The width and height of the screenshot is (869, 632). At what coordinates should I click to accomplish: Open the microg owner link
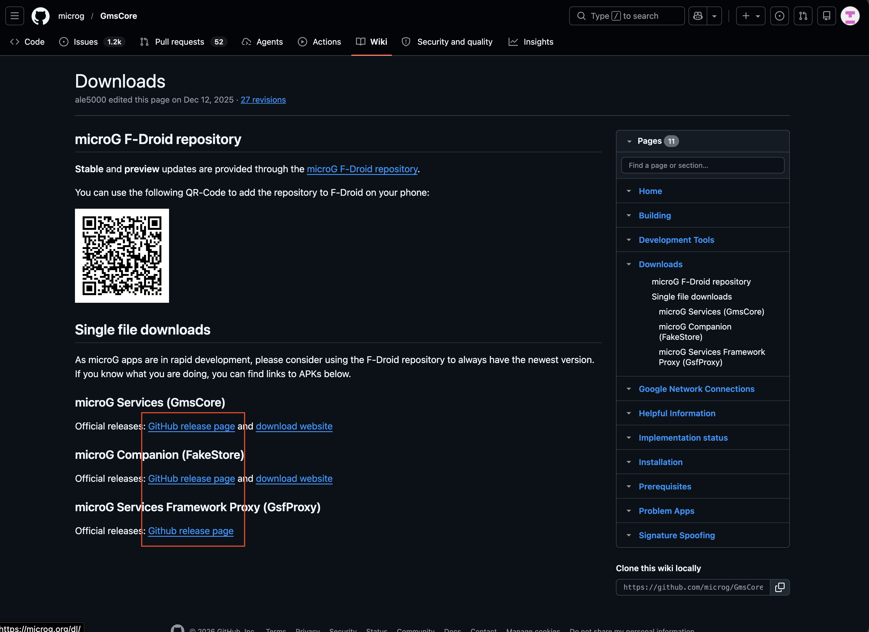pyautogui.click(x=71, y=16)
